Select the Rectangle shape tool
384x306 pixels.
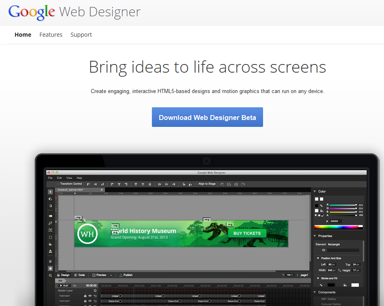click(x=50, y=237)
